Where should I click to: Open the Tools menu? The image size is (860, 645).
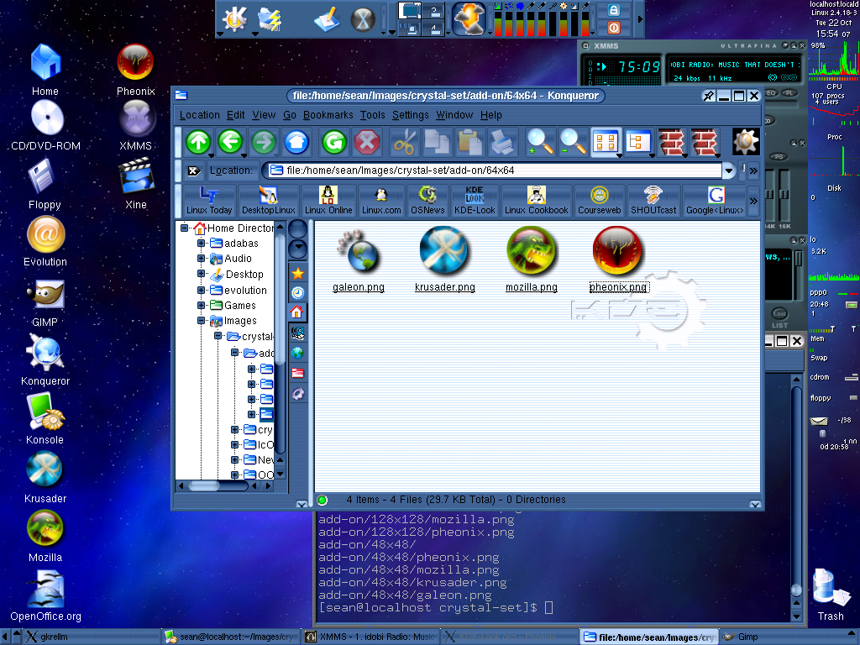pos(373,115)
